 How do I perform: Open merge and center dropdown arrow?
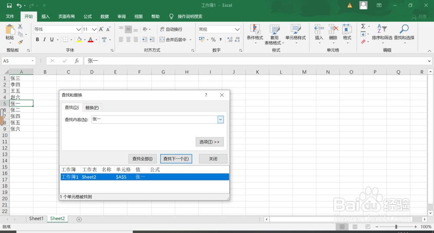tap(191, 39)
